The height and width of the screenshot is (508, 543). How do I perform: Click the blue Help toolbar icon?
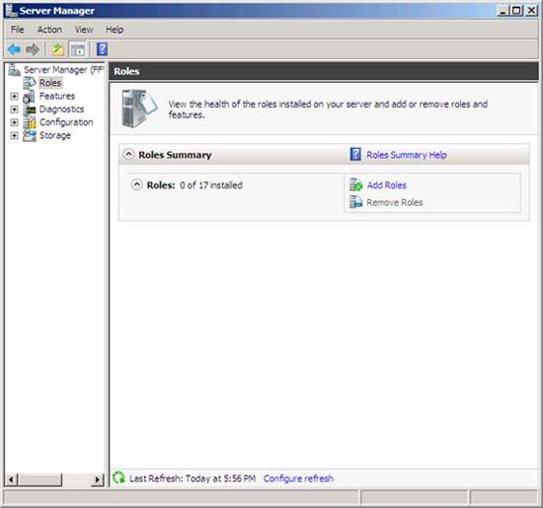tap(102, 49)
